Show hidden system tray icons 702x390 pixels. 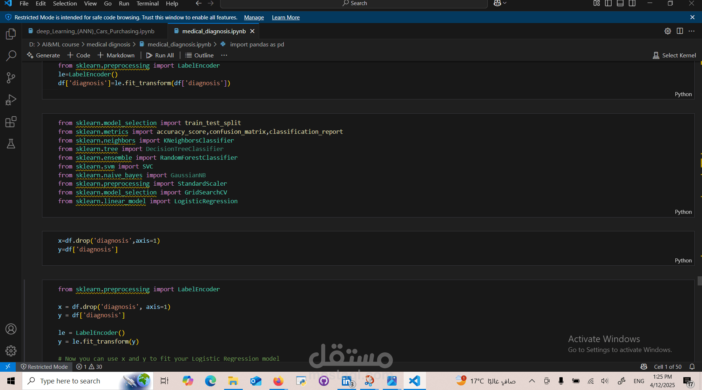[532, 381]
